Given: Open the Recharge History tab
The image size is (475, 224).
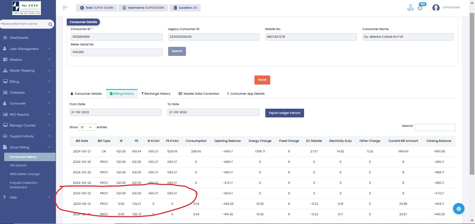Looking at the screenshot, I should click(156, 94).
